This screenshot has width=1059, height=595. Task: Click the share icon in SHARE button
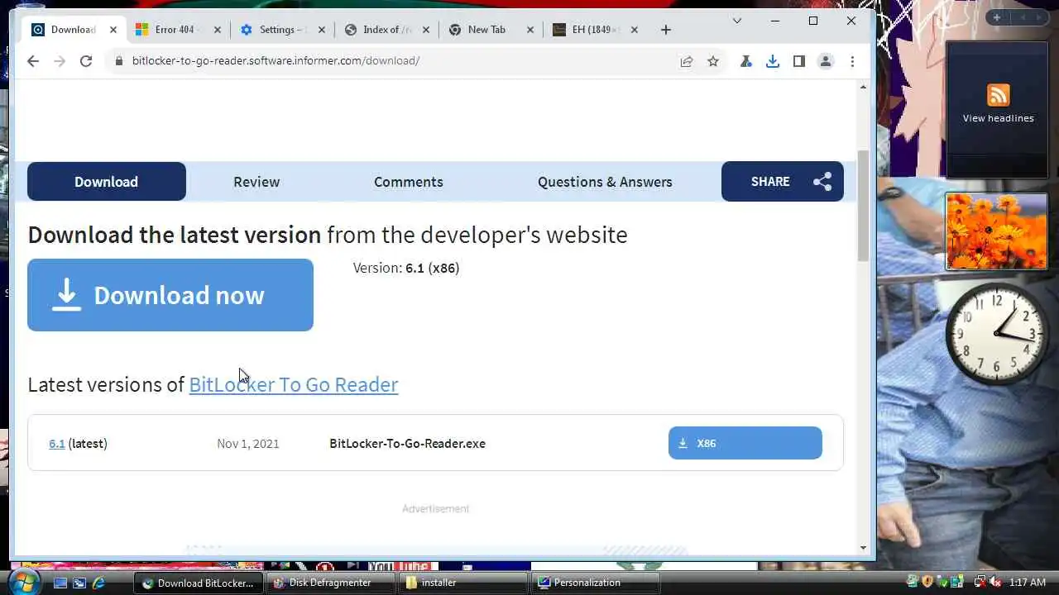coord(822,182)
